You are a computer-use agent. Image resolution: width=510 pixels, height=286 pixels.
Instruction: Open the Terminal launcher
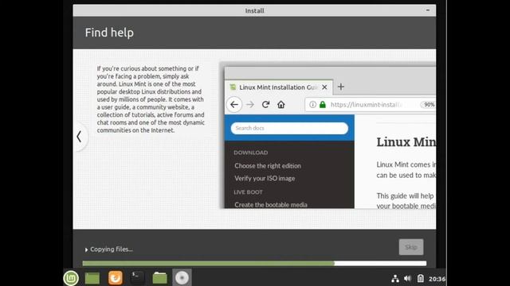coord(137,278)
